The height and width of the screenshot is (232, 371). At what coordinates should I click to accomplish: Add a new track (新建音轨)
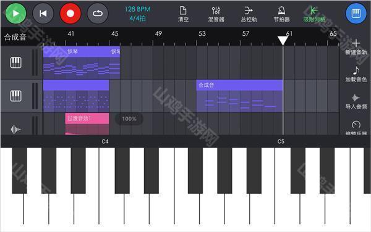point(356,47)
